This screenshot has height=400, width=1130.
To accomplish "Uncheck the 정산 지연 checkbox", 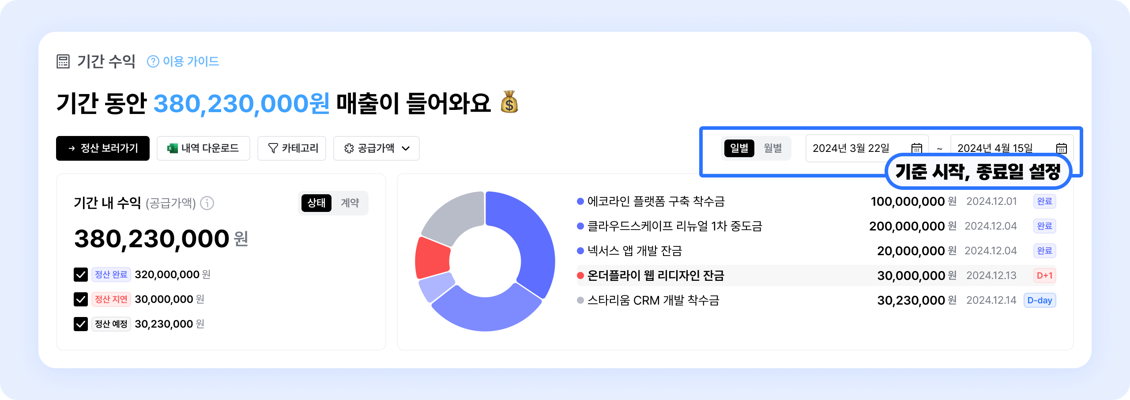I will click(x=81, y=299).
